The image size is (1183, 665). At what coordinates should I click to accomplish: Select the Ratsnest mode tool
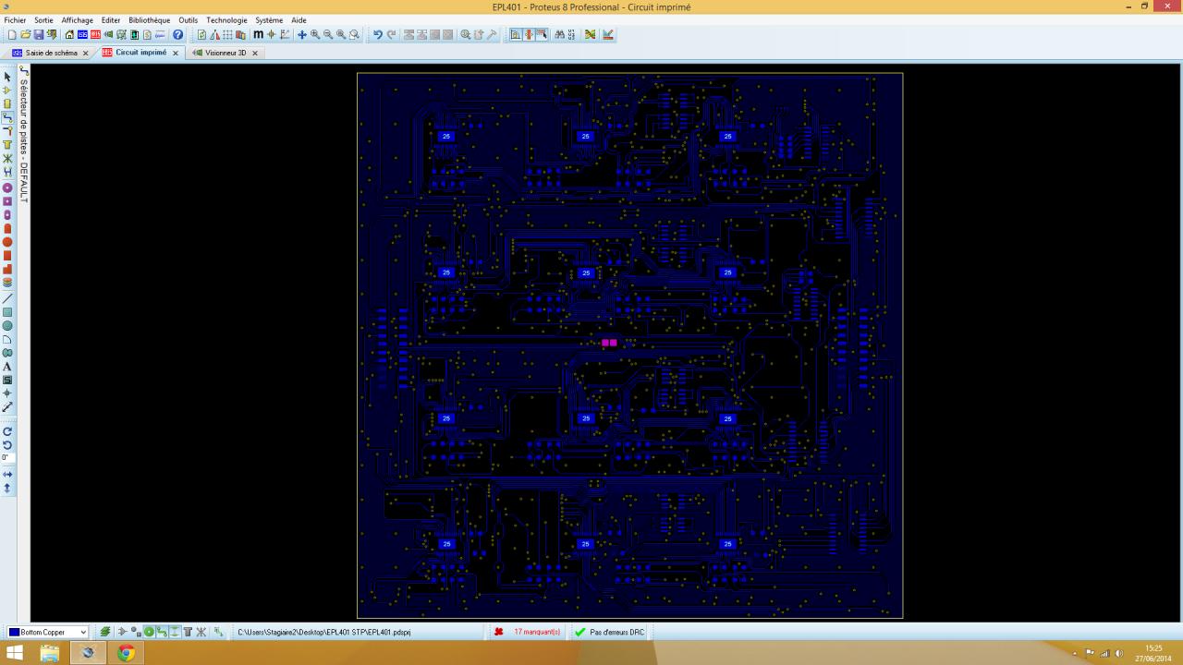[7, 158]
